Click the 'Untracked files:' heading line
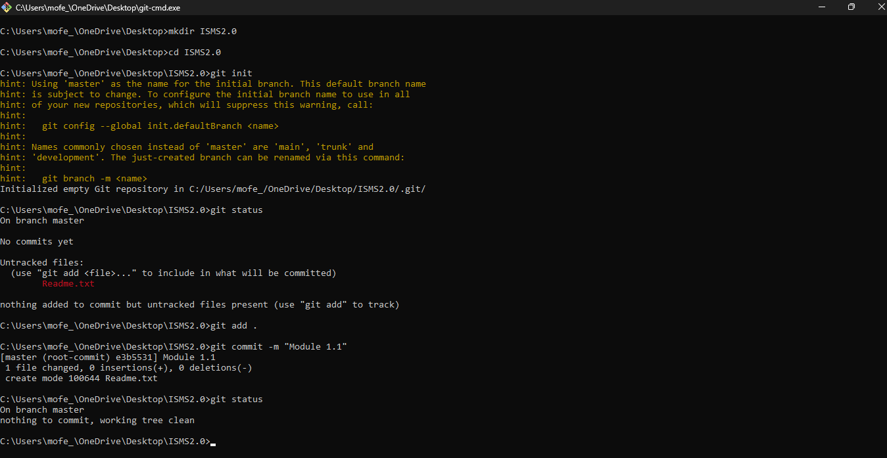This screenshot has height=458, width=887. (41, 262)
